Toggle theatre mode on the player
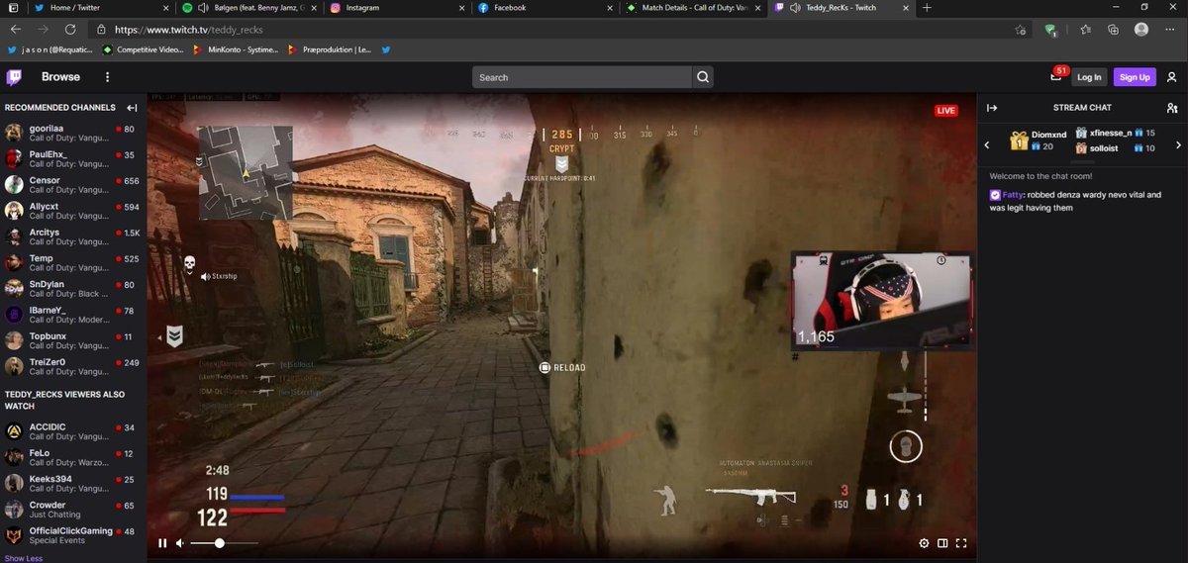The width and height of the screenshot is (1188, 563). point(942,543)
